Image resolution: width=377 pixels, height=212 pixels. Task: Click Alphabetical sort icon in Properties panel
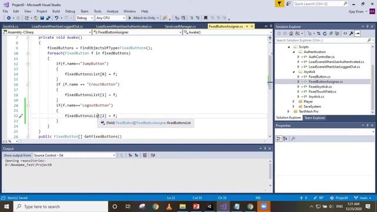285,139
